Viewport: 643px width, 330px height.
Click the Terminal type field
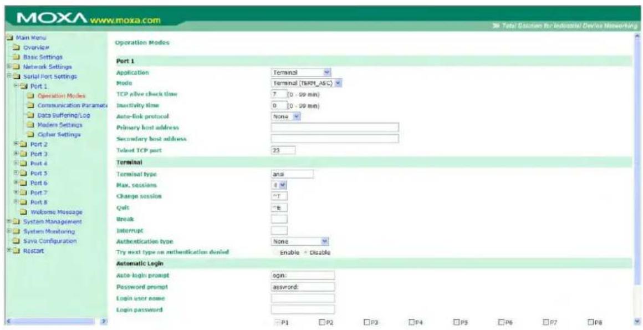click(292, 174)
